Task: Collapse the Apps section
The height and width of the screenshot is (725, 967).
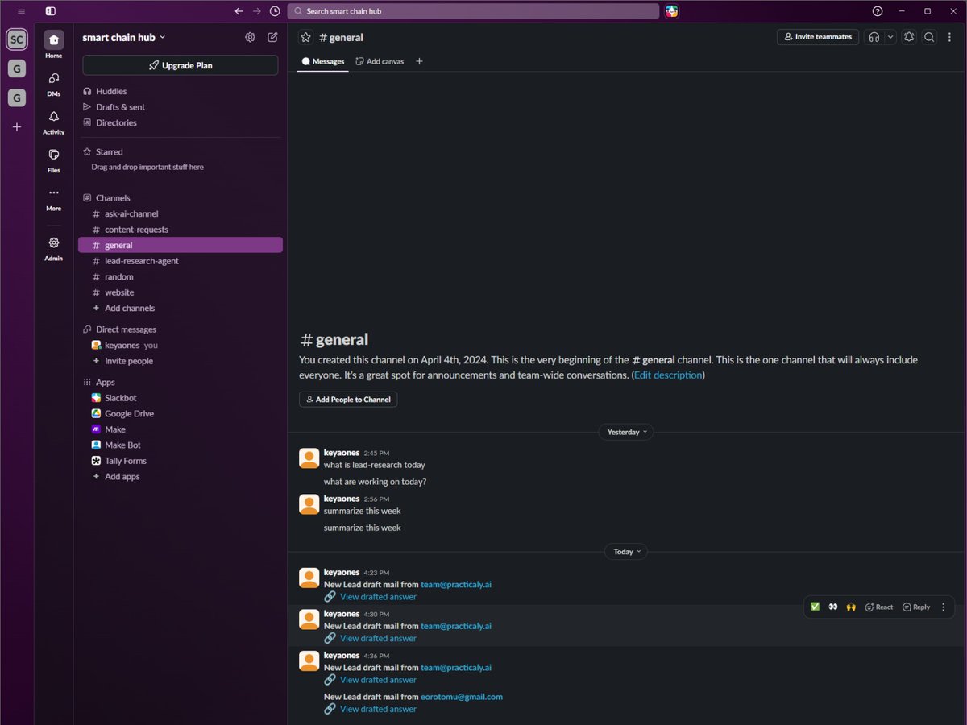Action: pyautogui.click(x=99, y=383)
